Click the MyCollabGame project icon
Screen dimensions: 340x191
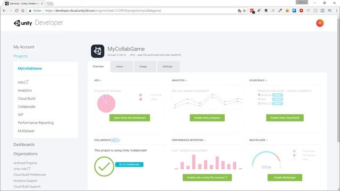click(x=98, y=51)
